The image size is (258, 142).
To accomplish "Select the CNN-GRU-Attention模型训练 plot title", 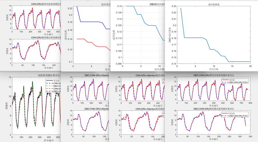I will click(x=150, y=76).
